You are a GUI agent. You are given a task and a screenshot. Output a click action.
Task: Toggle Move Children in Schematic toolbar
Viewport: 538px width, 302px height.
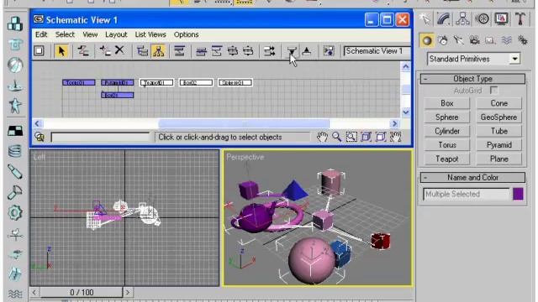(269, 51)
